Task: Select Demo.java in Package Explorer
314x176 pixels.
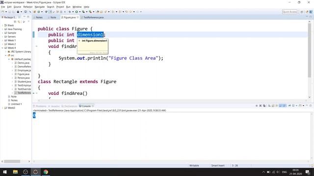Action: coord(23,63)
